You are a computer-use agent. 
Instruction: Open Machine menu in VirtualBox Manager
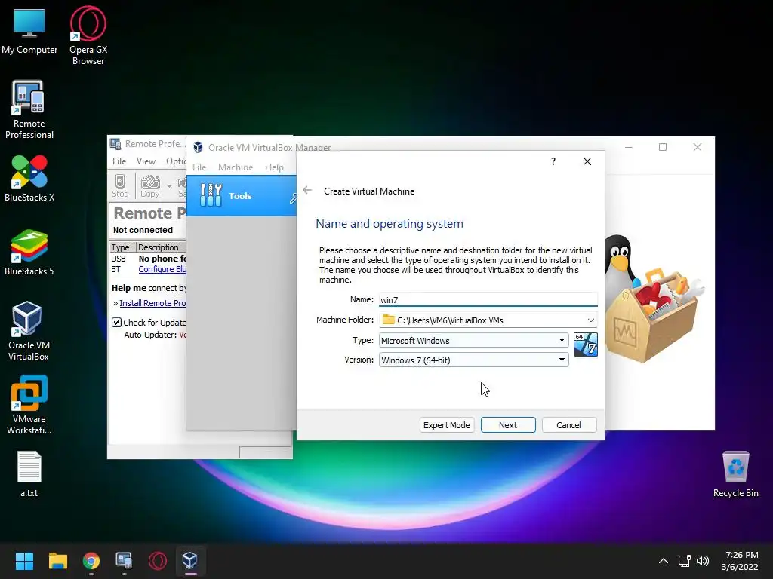point(236,167)
